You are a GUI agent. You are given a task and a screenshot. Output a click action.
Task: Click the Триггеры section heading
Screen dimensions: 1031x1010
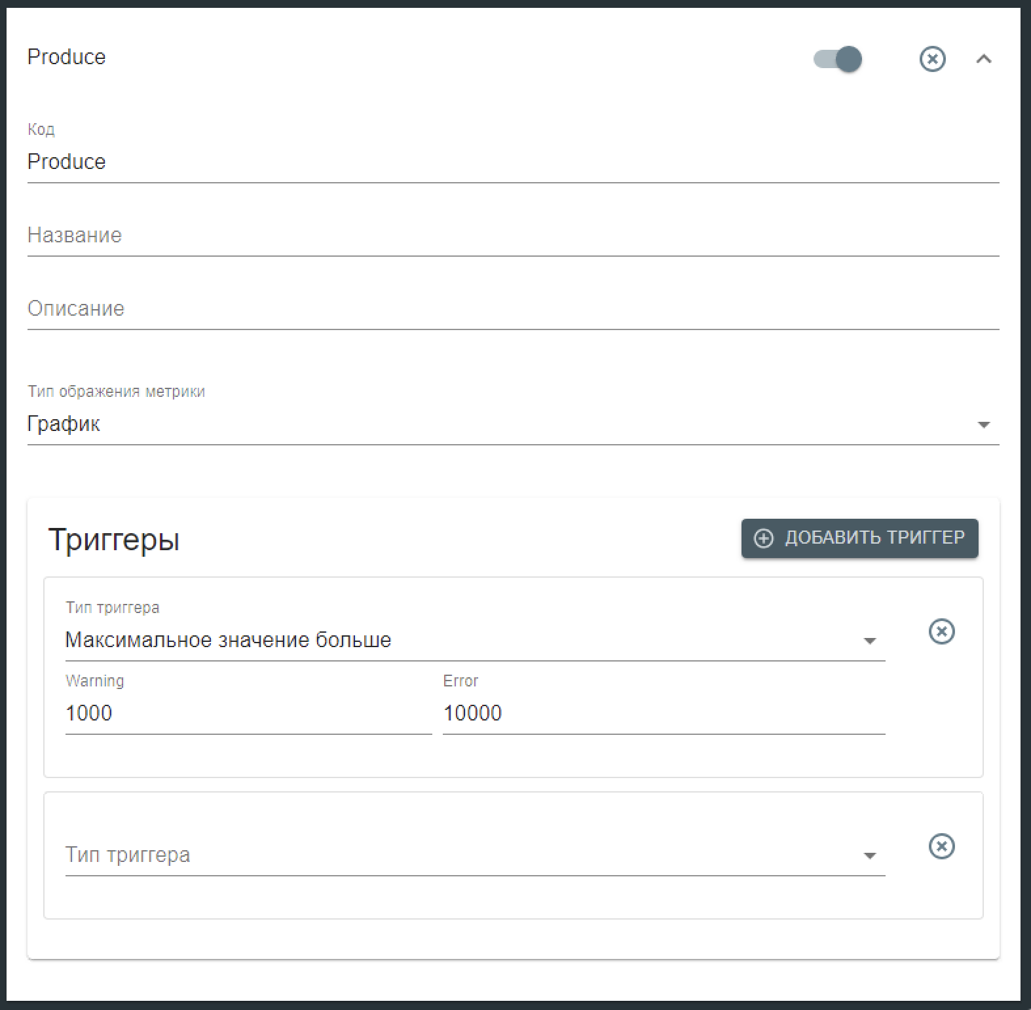click(114, 540)
